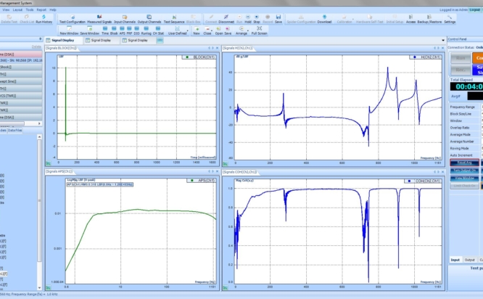This screenshot has width=483, height=299.
Task: Add an APS signal display
Action: click(x=122, y=30)
